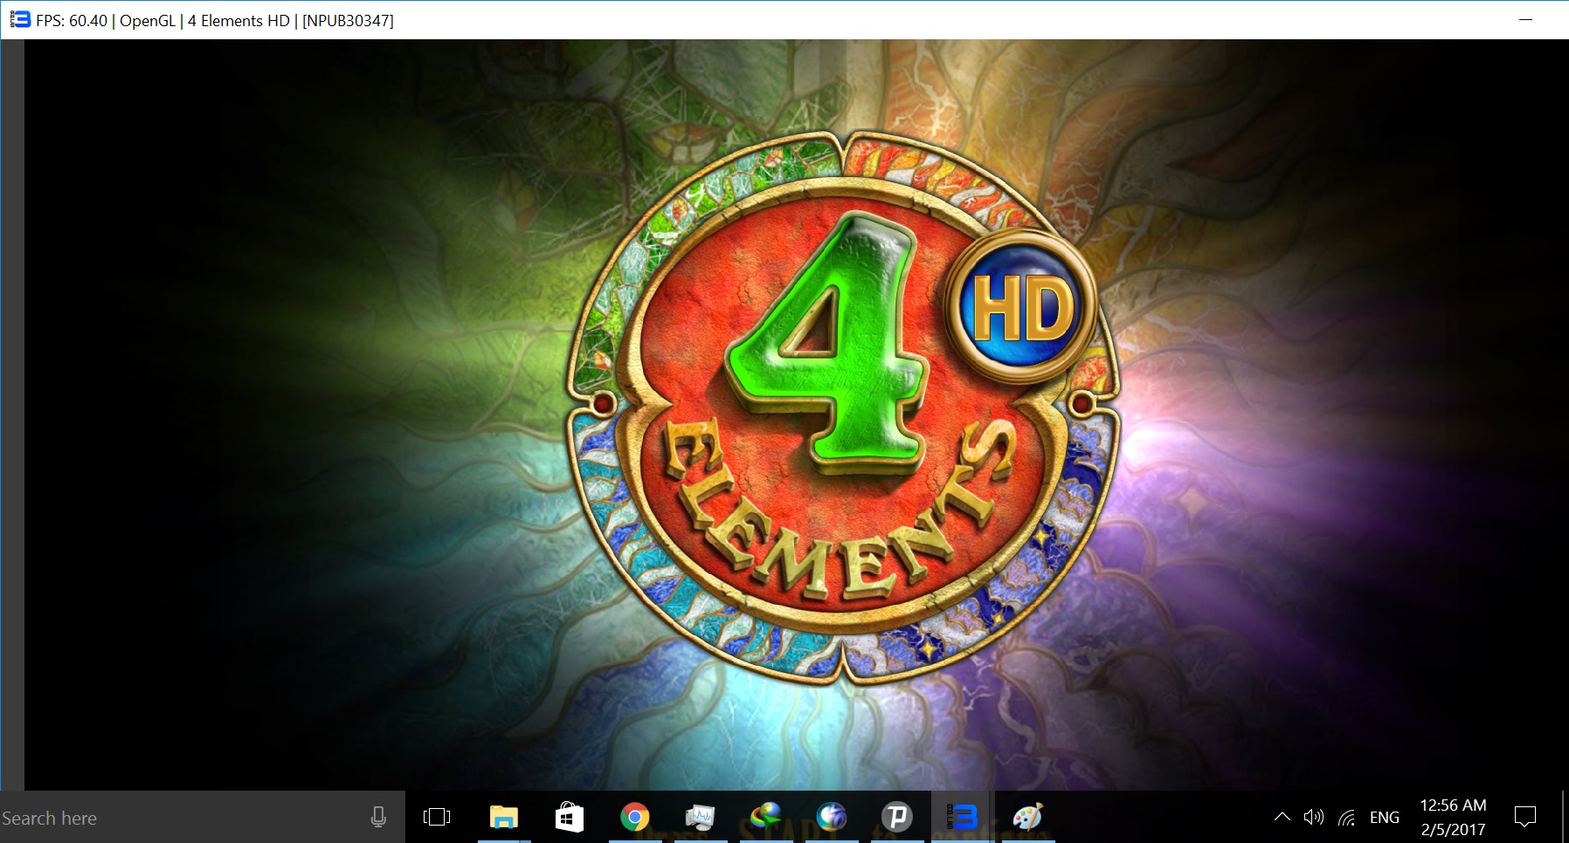Switch to Google Chrome in taskbar
1569x843 pixels.
point(635,818)
